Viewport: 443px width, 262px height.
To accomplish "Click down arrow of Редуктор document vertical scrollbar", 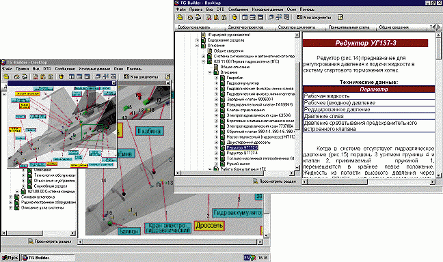I will pyautogui.click(x=439, y=175).
